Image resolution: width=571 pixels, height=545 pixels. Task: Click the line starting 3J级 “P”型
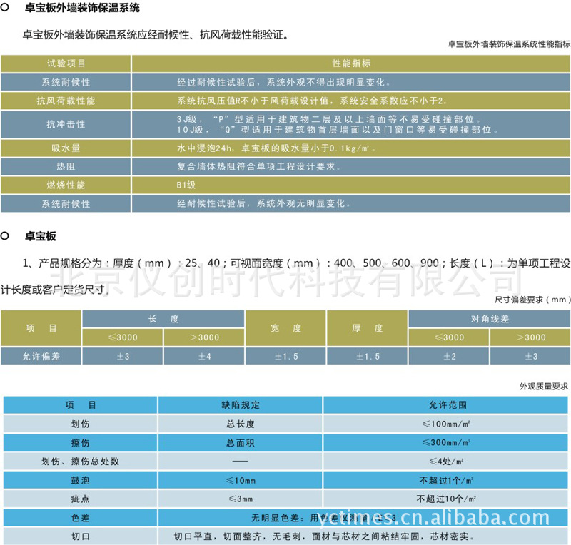pos(328,119)
